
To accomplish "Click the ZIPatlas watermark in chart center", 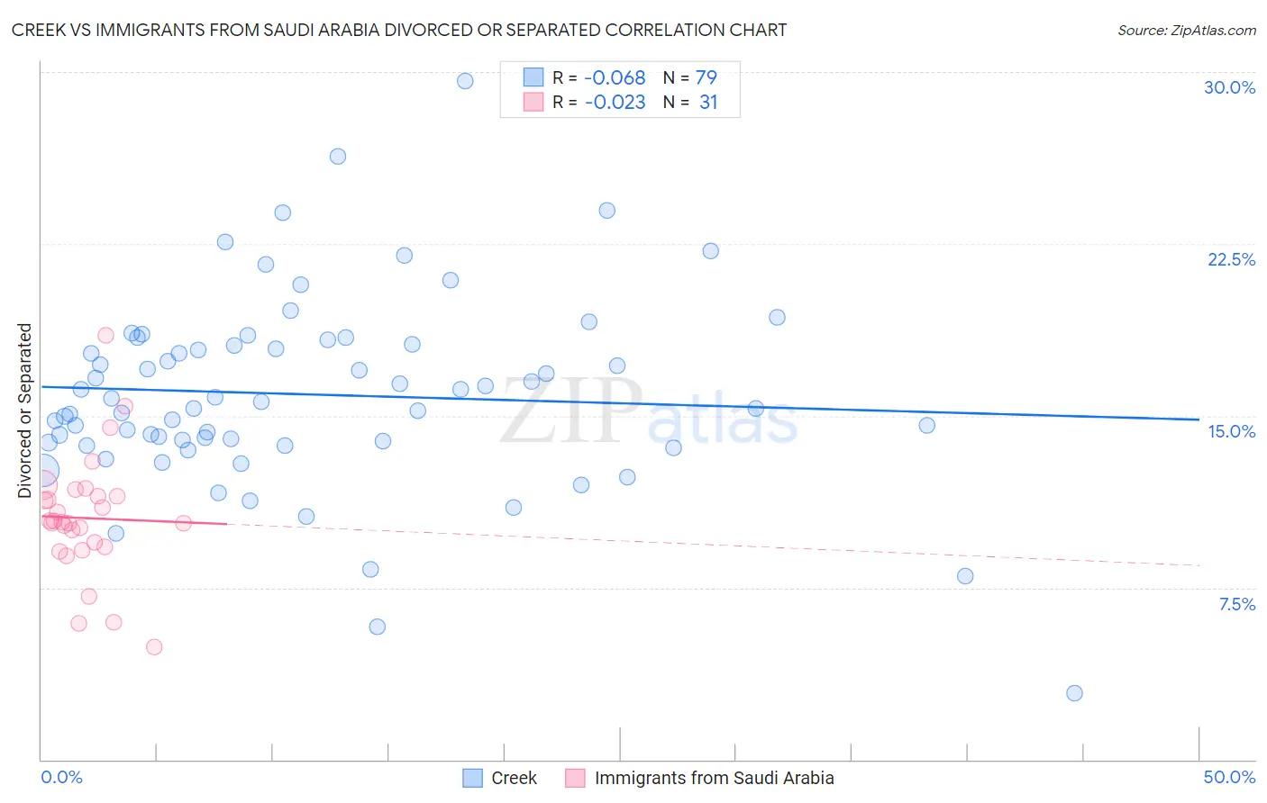I will pos(649,411).
